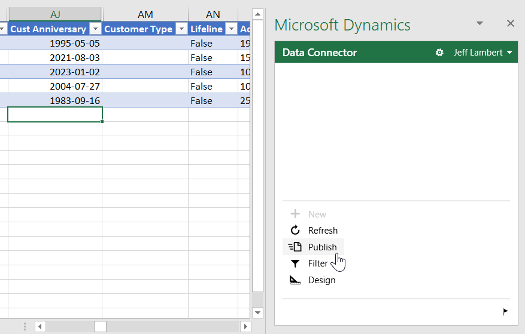This screenshot has width=525, height=334.
Task: Click the horizontal scrollbar left arrow
Action: point(40,326)
